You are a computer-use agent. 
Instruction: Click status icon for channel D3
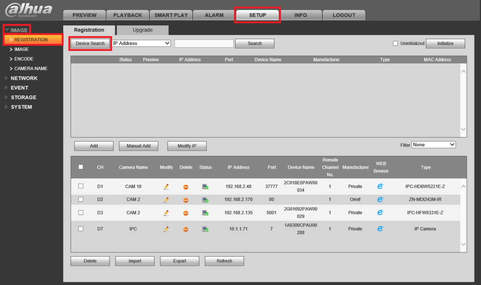point(205,213)
